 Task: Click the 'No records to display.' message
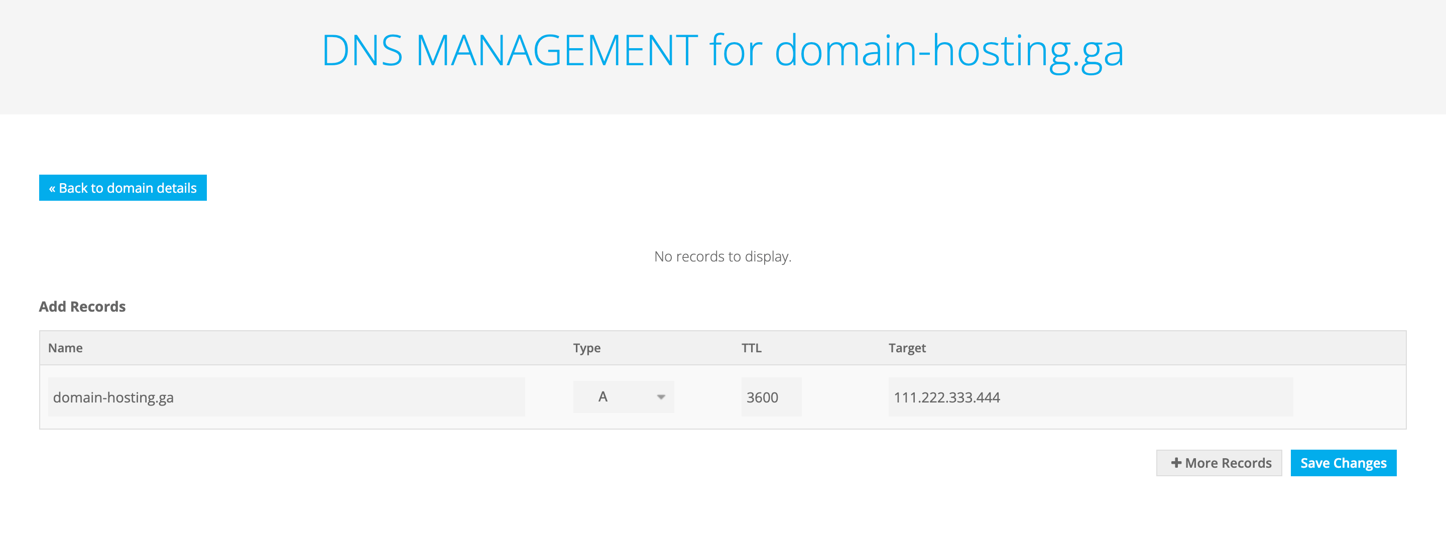722,256
